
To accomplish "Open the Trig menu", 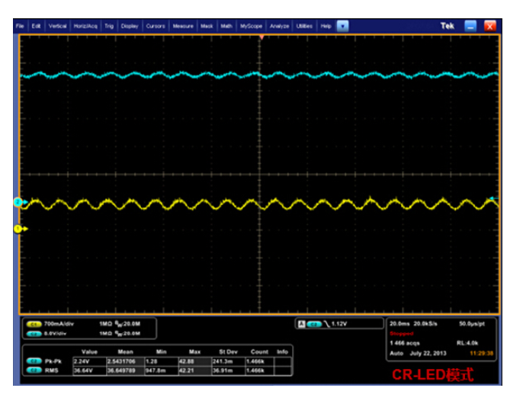I will click(x=109, y=26).
